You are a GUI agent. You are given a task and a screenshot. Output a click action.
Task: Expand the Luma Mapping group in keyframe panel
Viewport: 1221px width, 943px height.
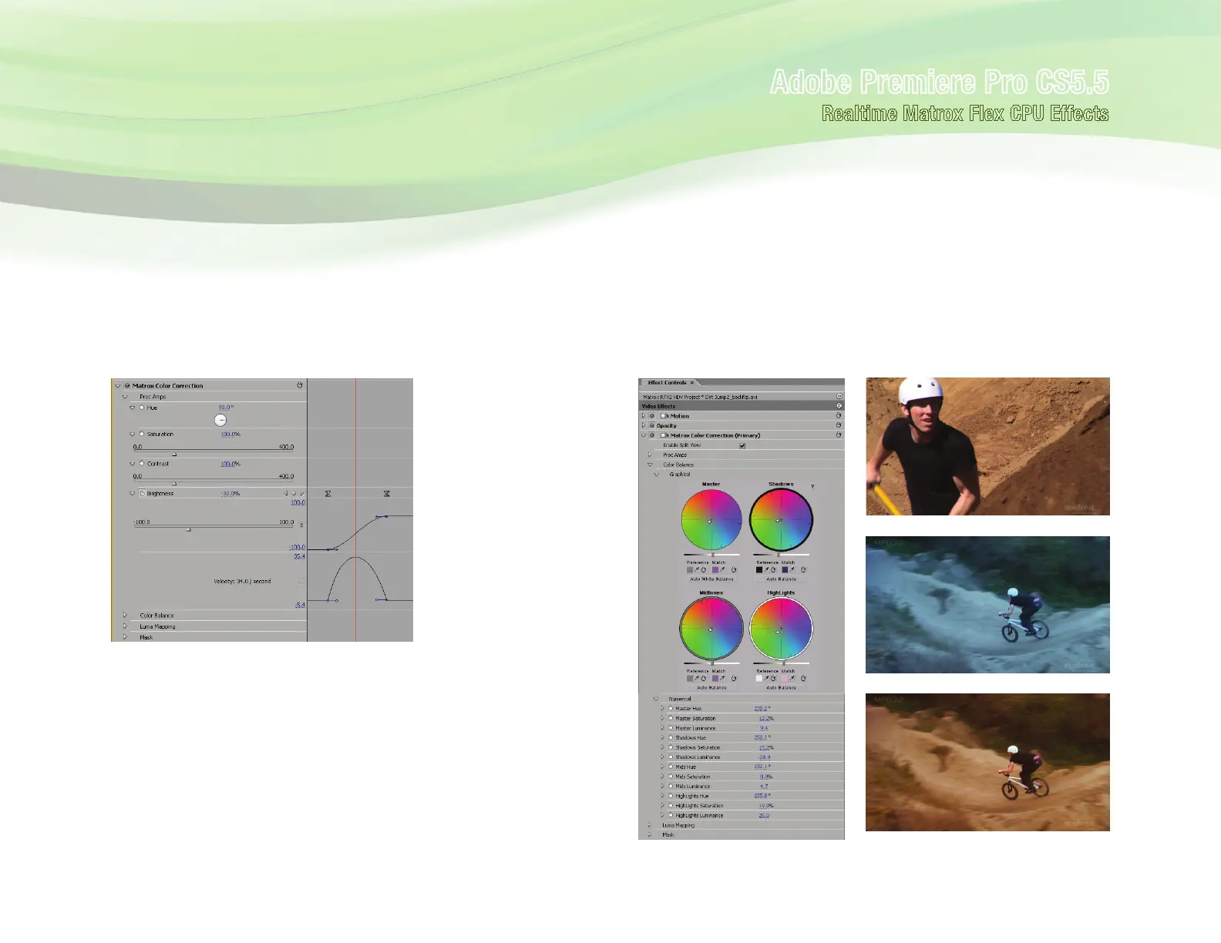pyautogui.click(x=125, y=626)
